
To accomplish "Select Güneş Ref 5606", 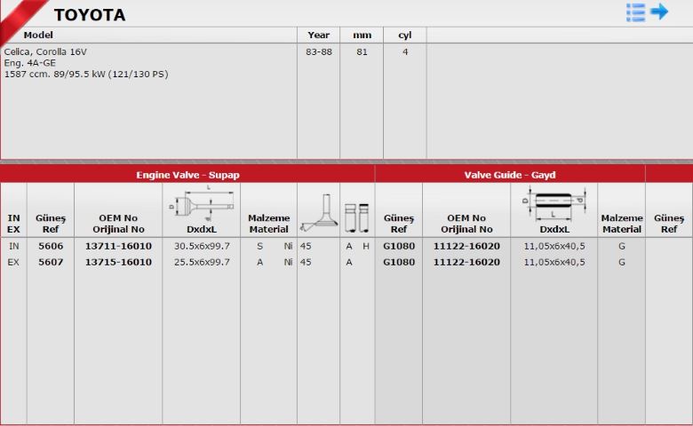I will point(51,246).
